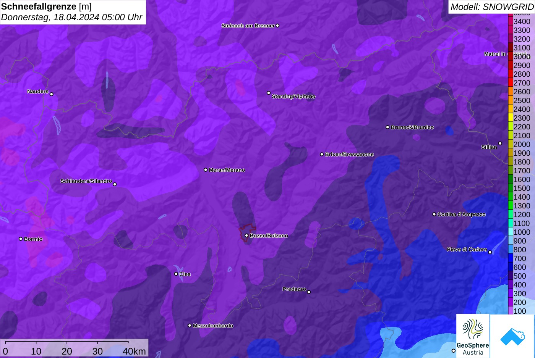Viewport: 535px width, 358px height.
Task: Click the Bruneck/Brunico marker dot
Action: (x=387, y=127)
